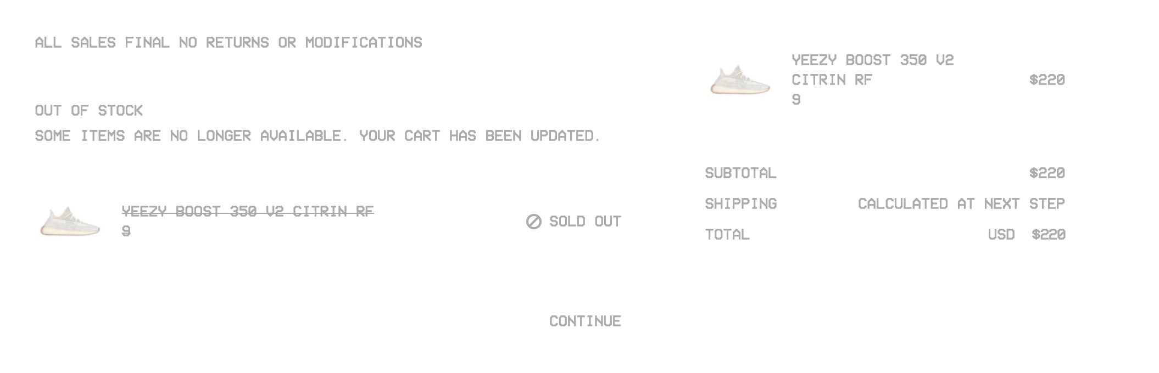
Task: Click the SUBTOTAL label
Action: [x=740, y=173]
